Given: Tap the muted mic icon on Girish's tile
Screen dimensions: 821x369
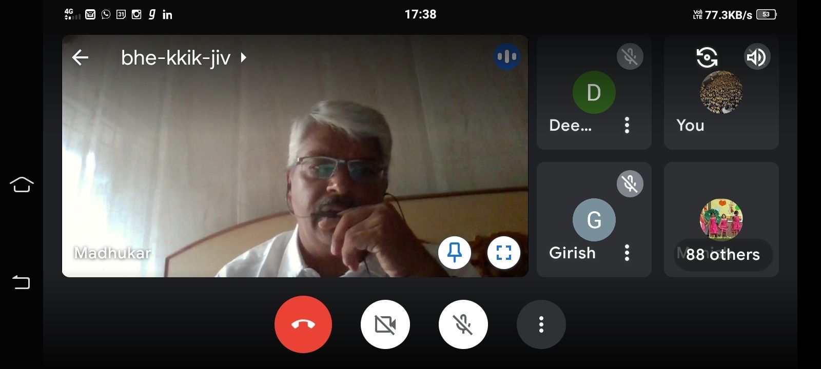Looking at the screenshot, I should 630,183.
